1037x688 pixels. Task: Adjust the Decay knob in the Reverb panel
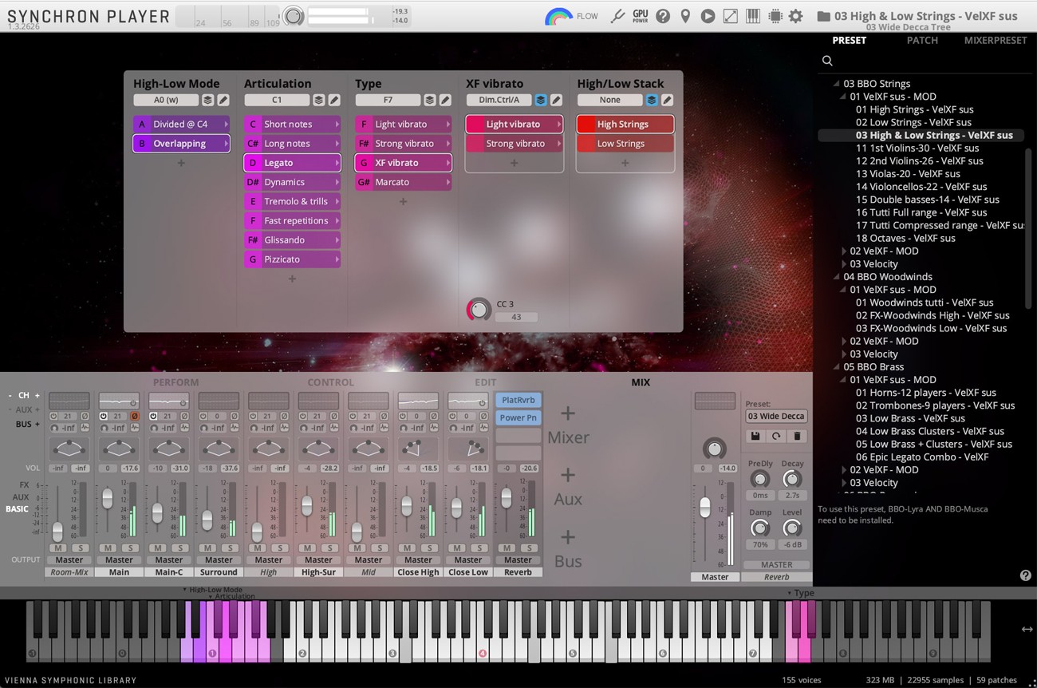tap(791, 480)
